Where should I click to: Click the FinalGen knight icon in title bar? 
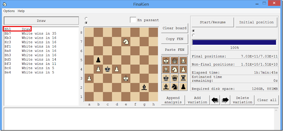click(5, 4)
